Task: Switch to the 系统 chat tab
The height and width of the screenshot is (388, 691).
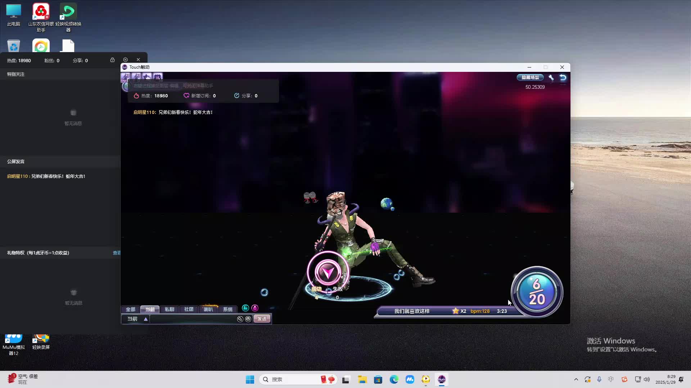Action: [x=227, y=309]
